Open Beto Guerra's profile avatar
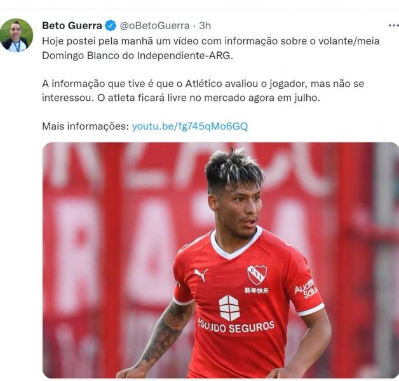Screen dimensions: 399x381 pos(17,36)
